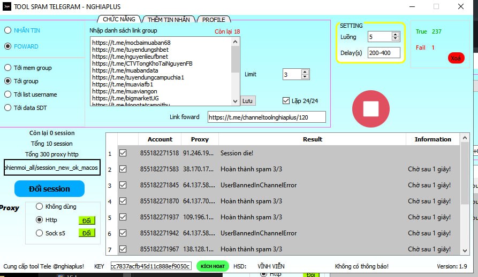Open the PROFILE tab
The height and width of the screenshot is (277, 478).
[214, 19]
